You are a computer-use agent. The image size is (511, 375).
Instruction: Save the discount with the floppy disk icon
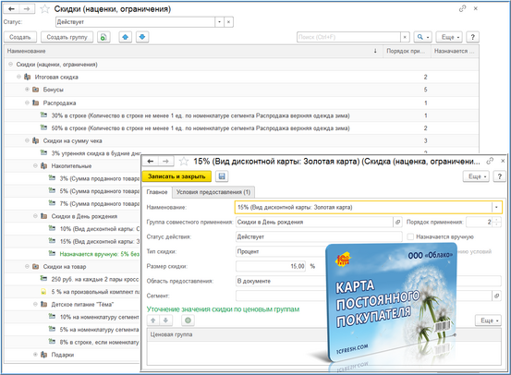(222, 176)
